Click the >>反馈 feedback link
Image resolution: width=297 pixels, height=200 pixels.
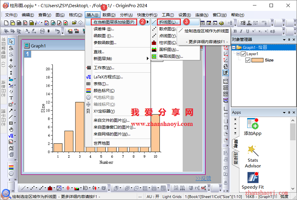(203, 178)
